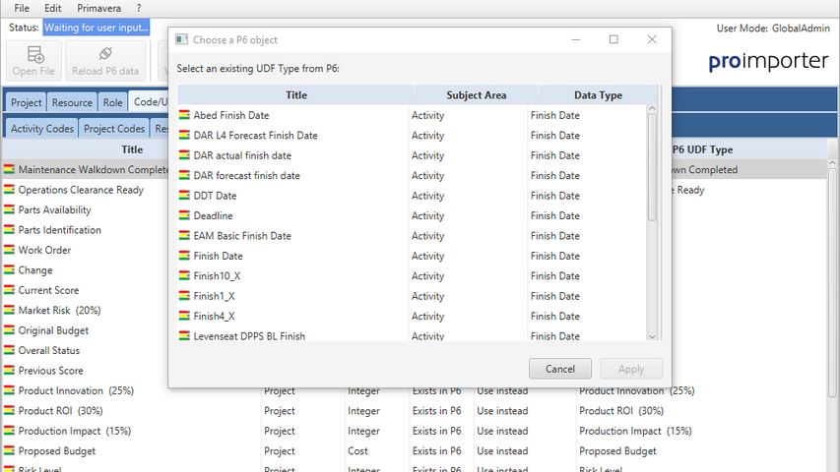840x472 pixels.
Task: Sort by the Data Type column header
Action: pyautogui.click(x=598, y=95)
